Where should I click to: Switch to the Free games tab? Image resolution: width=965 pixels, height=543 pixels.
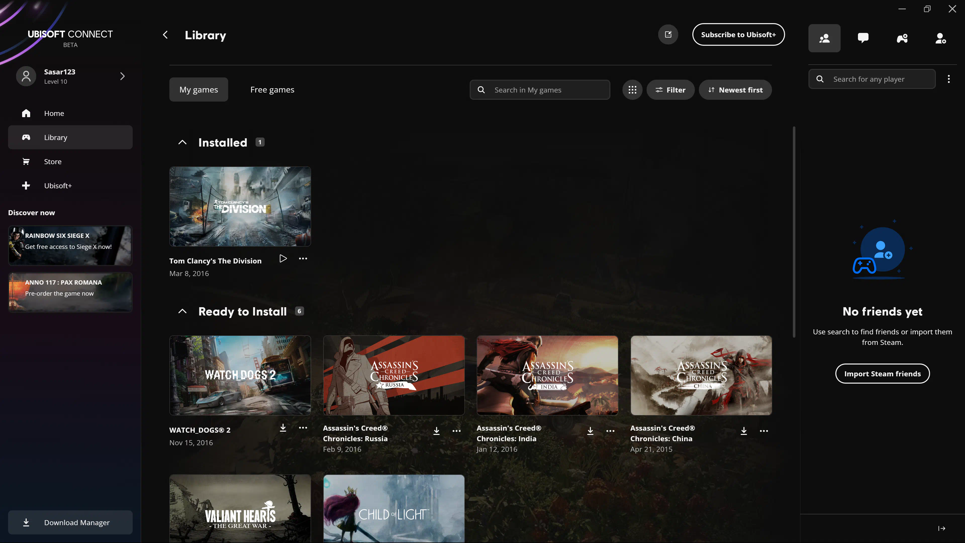click(272, 89)
